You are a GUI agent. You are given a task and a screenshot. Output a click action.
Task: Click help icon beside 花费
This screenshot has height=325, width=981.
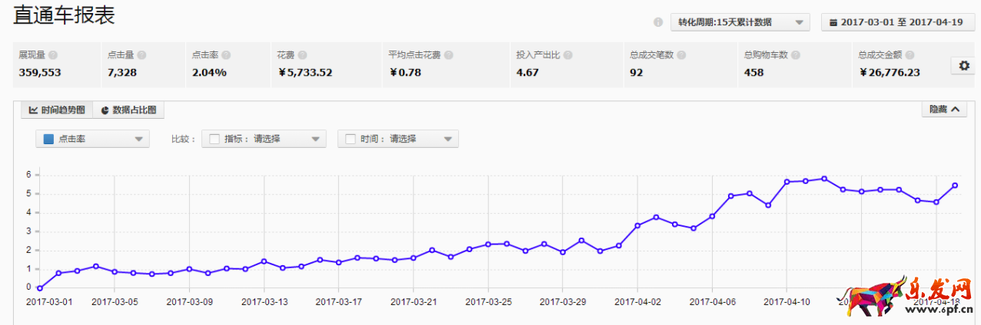pos(302,55)
